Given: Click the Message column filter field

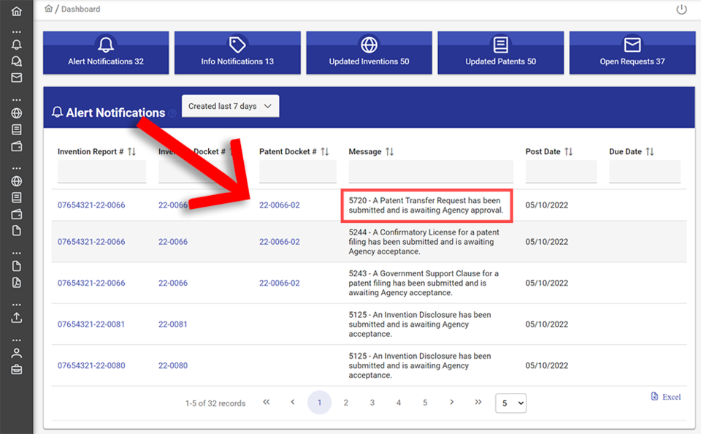Looking at the screenshot, I should coord(430,172).
